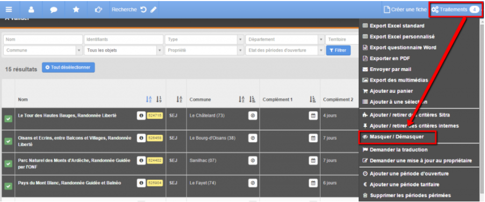Choose Export des multimédias
Viewport: 485px width, 202px height.
[399, 80]
